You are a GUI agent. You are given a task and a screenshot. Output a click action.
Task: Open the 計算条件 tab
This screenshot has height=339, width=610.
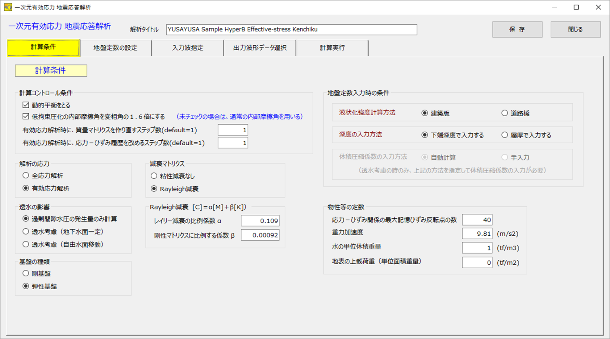(44, 48)
